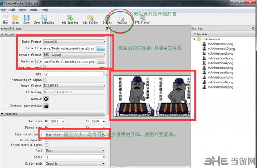257x168 pixels.
Task: Select mAnimation9.png in the sprite list
Action: pos(220,87)
